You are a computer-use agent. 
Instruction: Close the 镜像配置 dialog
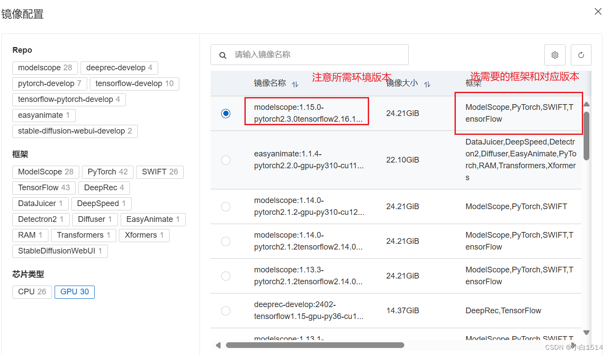[x=598, y=11]
